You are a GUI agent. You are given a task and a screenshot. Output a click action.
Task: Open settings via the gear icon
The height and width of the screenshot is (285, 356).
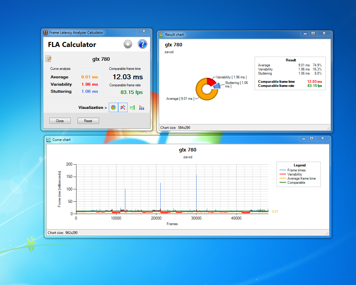pyautogui.click(x=128, y=44)
